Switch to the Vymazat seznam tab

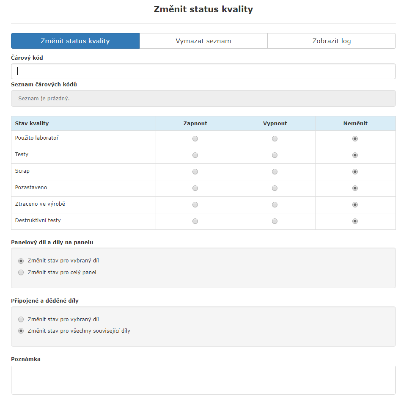[203, 41]
